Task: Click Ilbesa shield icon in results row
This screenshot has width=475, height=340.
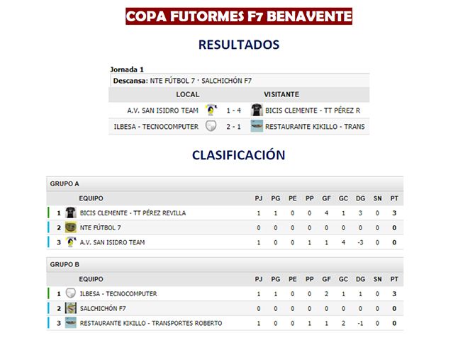Action: pos(210,126)
